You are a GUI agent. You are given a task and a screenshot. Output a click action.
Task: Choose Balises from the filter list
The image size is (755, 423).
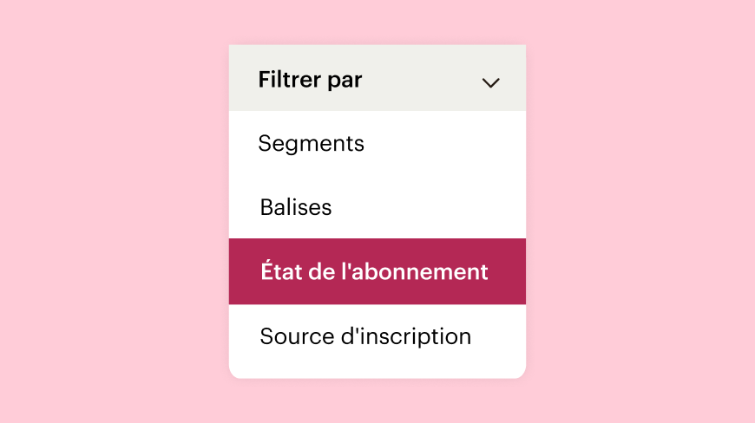pyautogui.click(x=377, y=207)
